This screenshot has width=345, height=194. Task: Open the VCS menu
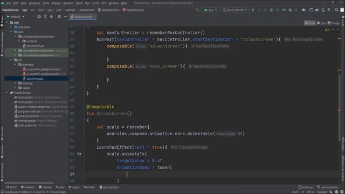103,3
